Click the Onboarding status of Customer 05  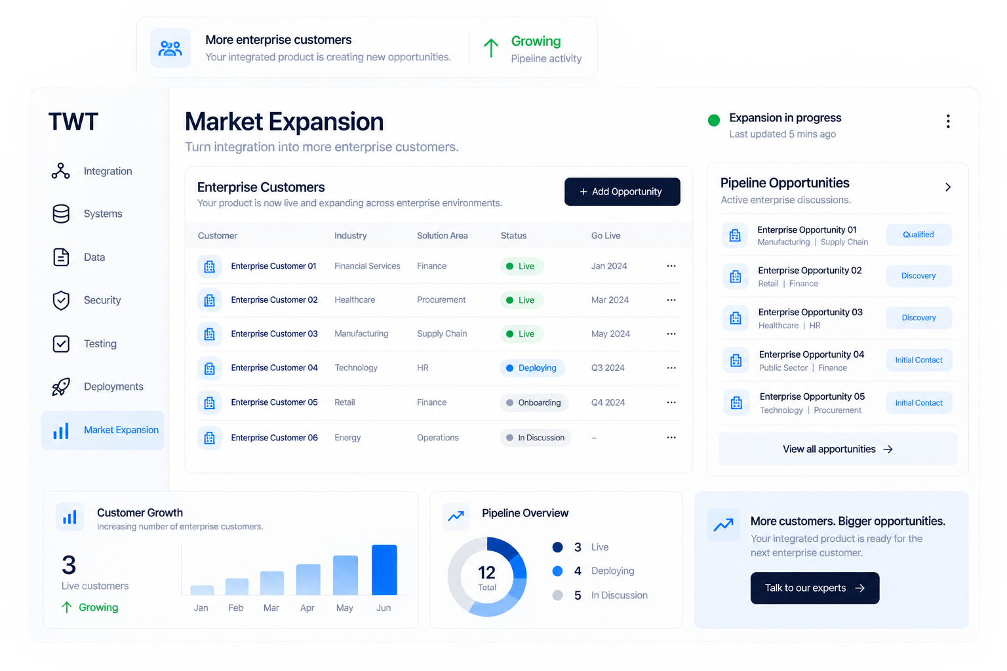[x=534, y=402]
